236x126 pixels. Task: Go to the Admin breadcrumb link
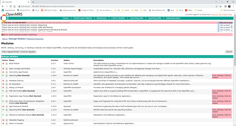tap(5, 39)
